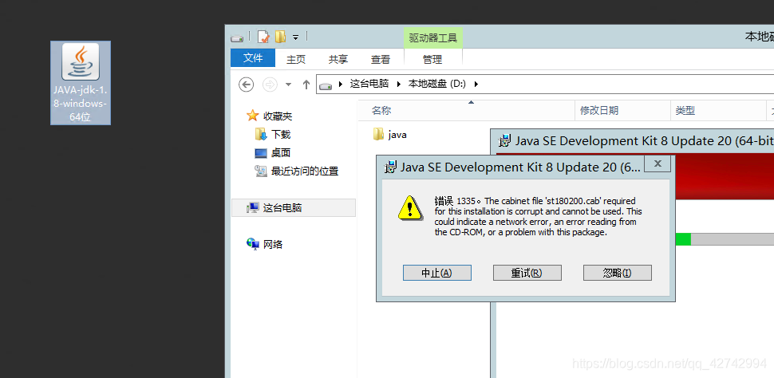Switch to the 查看 ribbon tab

click(381, 59)
